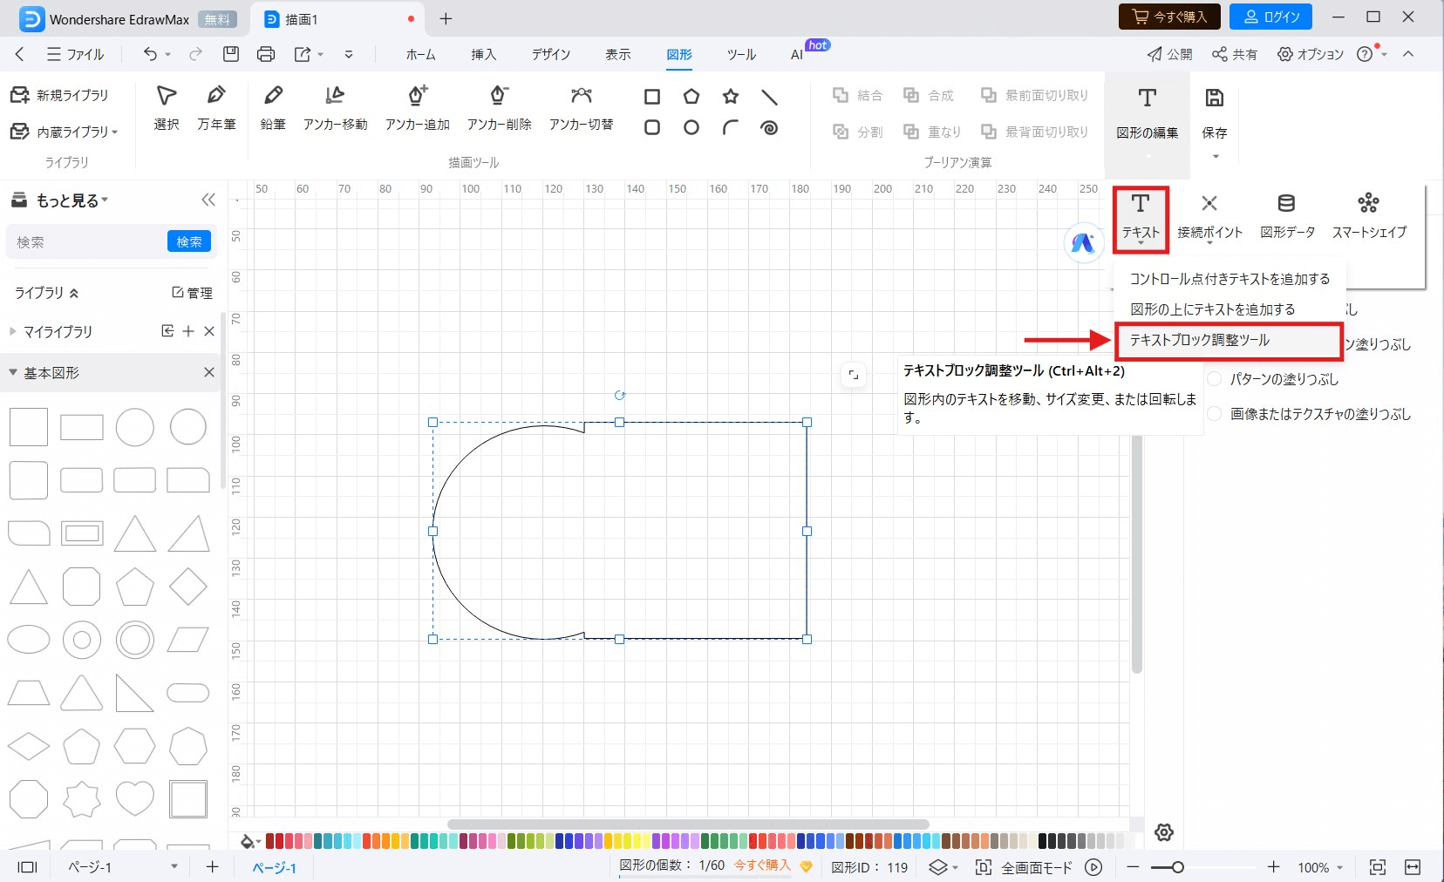Click the 公開 publish button
Screen dimensions: 1444x882
point(1169,54)
